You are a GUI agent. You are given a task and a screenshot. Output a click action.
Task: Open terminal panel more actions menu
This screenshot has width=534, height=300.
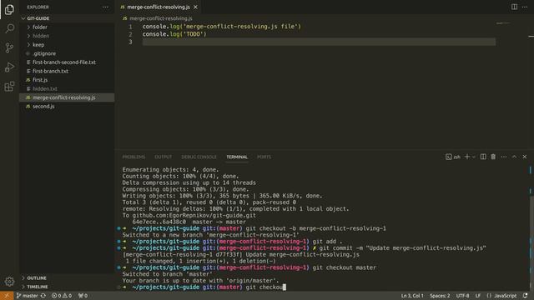[504, 157]
